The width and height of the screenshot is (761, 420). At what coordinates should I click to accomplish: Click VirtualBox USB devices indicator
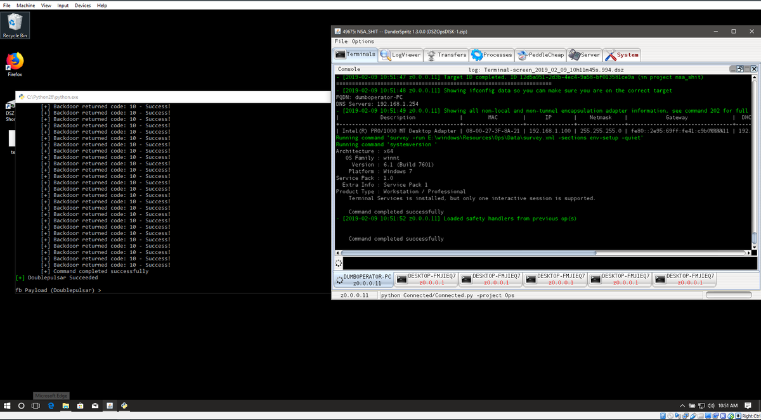(693, 416)
